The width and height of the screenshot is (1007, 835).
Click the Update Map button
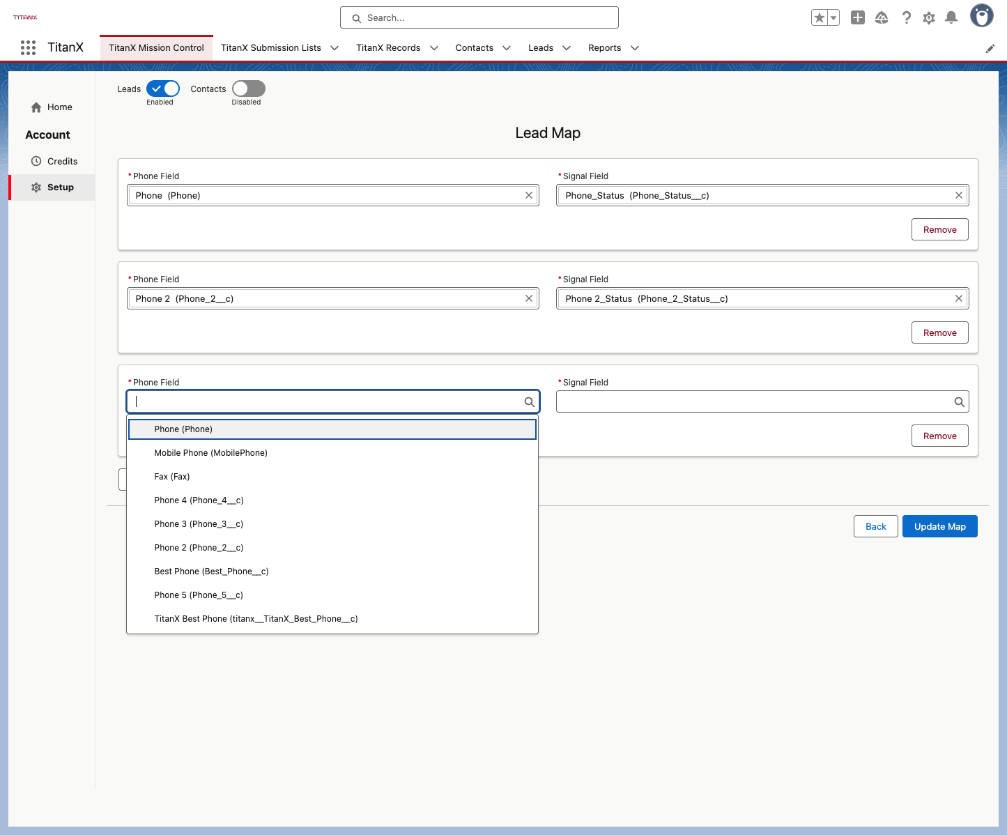940,526
